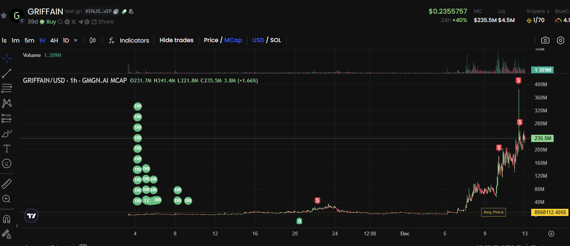
Task: Set chart currency to SOL
Action: 275,40
